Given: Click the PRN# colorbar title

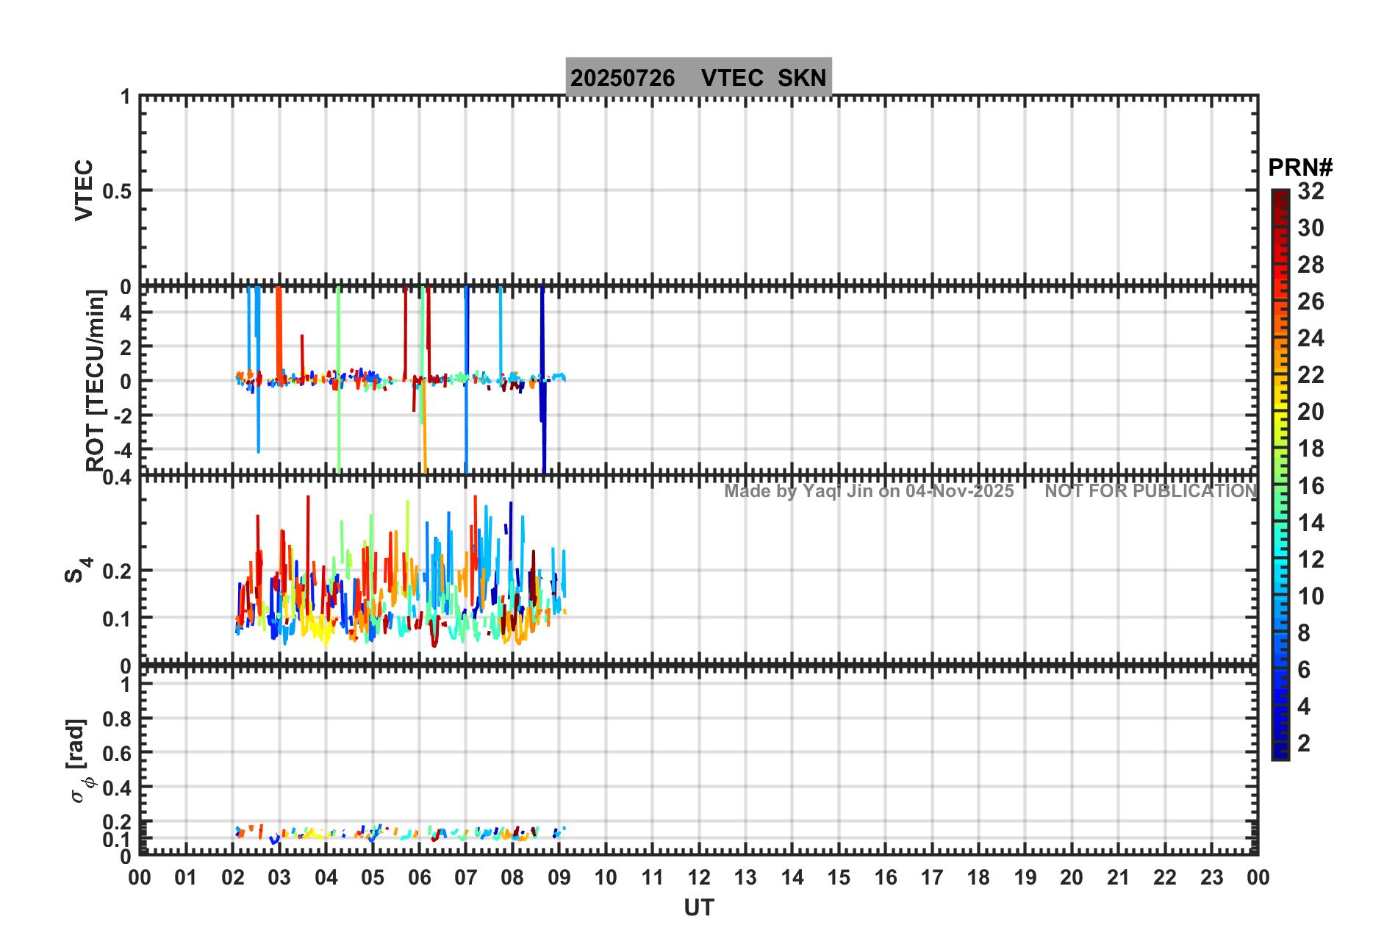Looking at the screenshot, I should (1300, 168).
